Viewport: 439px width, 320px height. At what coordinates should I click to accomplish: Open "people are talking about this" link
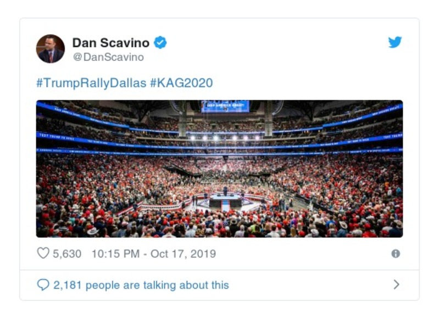(157, 285)
